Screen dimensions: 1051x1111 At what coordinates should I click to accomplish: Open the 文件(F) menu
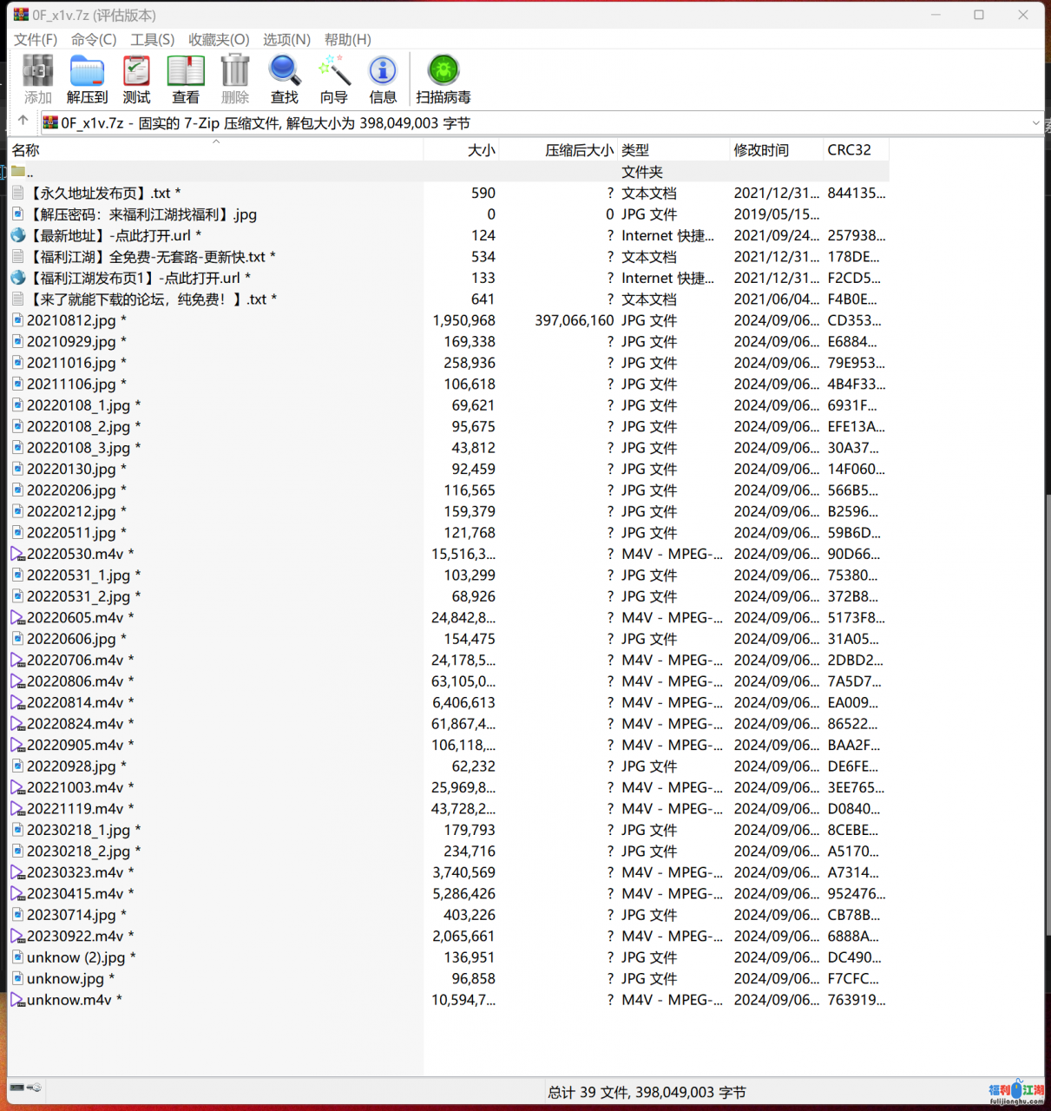(x=36, y=39)
